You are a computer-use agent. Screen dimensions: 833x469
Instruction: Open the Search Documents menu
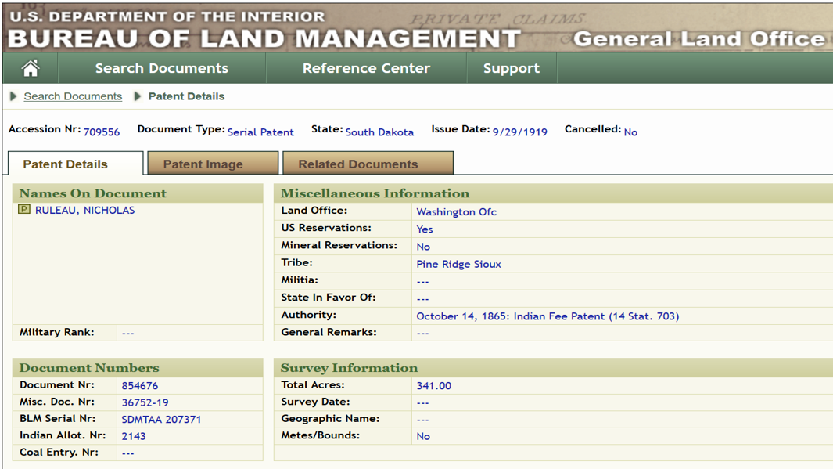coord(161,68)
